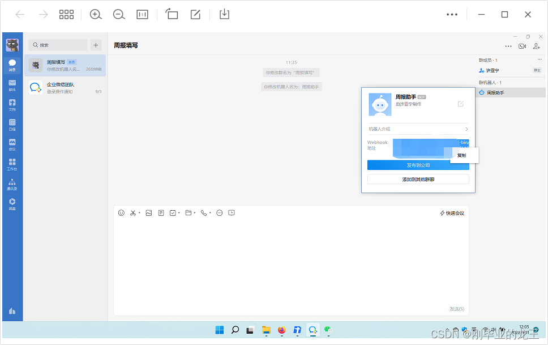The width and height of the screenshot is (548, 345).
Task: Start a quick meeting via 快速会议
Action: click(x=452, y=213)
